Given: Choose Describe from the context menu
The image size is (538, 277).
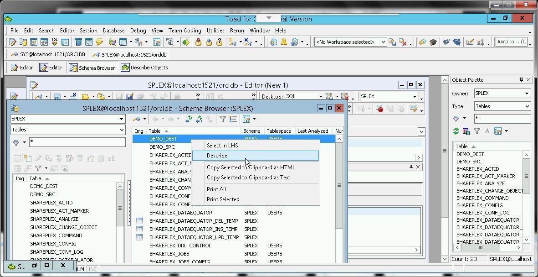Looking at the screenshot, I should point(255,156).
